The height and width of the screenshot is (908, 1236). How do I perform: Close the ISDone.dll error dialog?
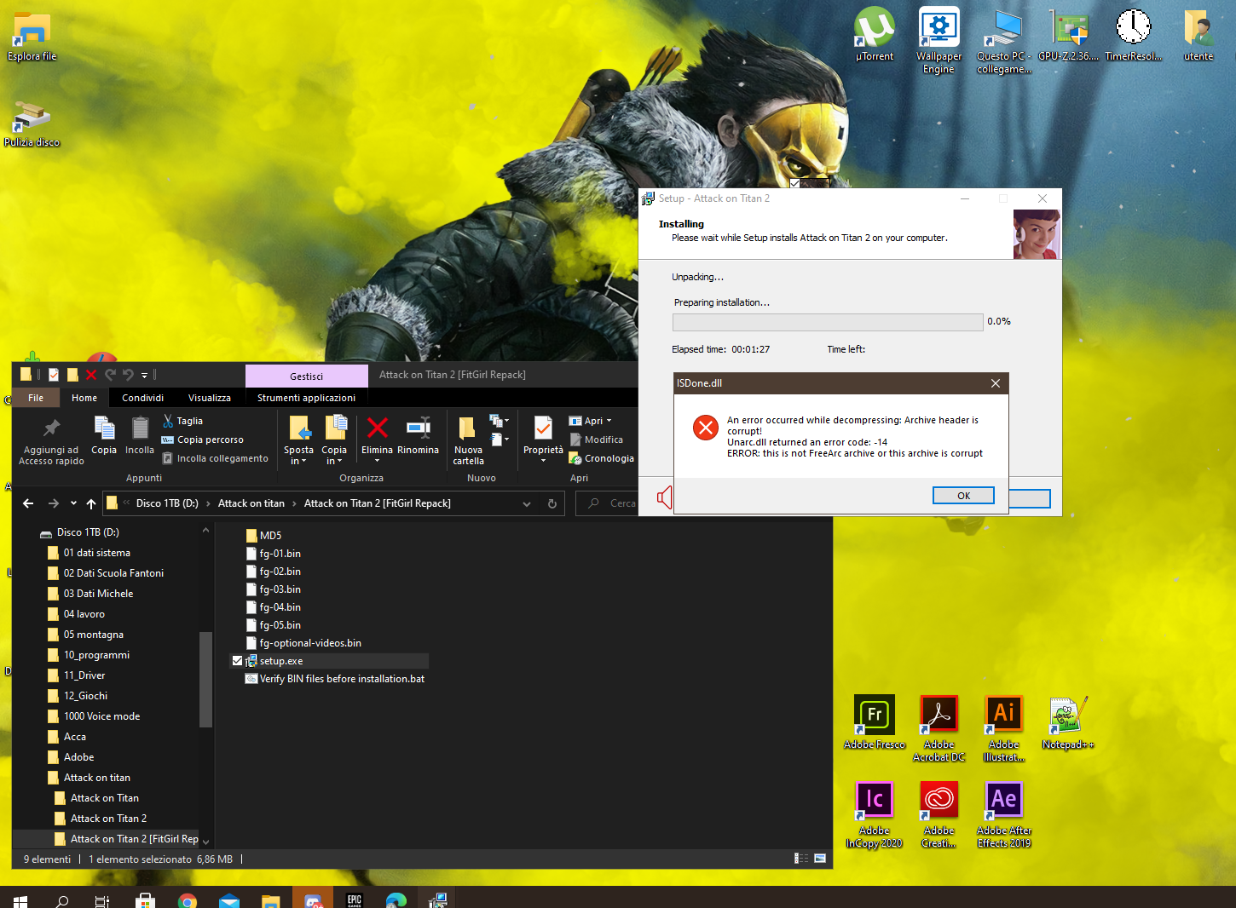coord(995,383)
